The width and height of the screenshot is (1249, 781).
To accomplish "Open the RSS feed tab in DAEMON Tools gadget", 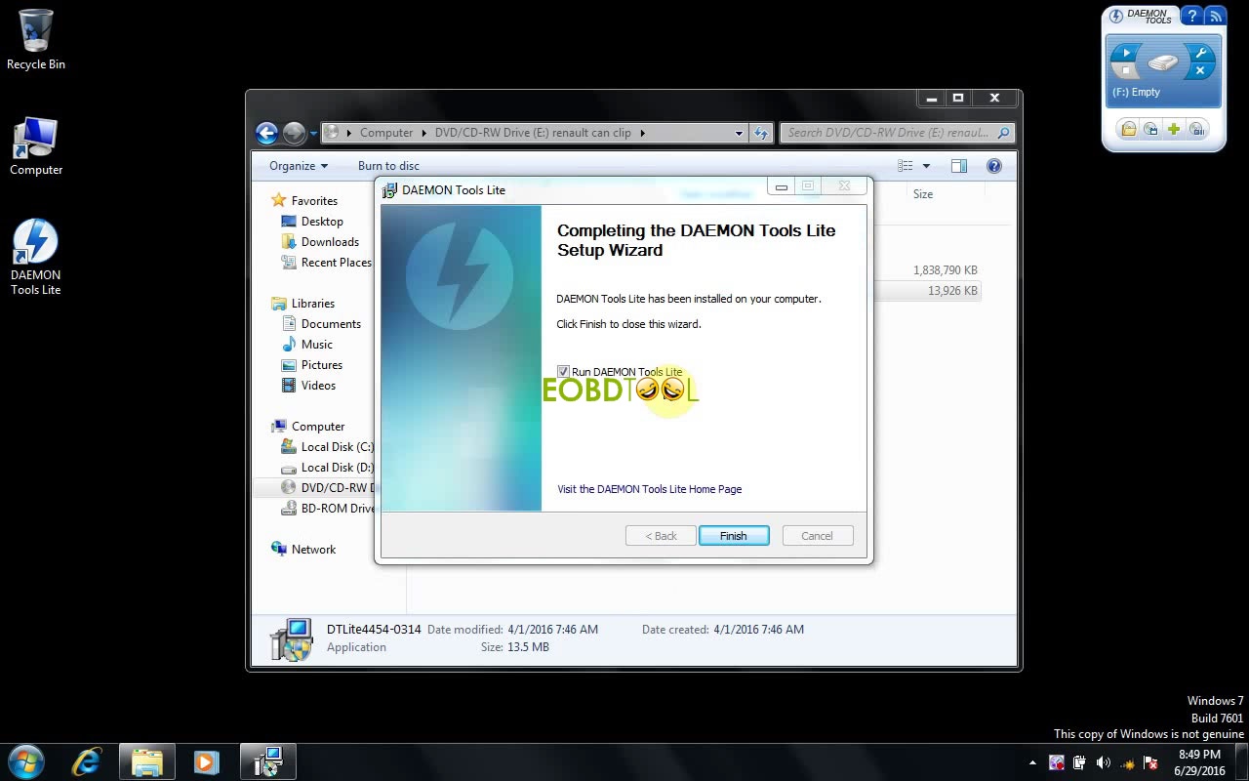I will click(x=1215, y=17).
